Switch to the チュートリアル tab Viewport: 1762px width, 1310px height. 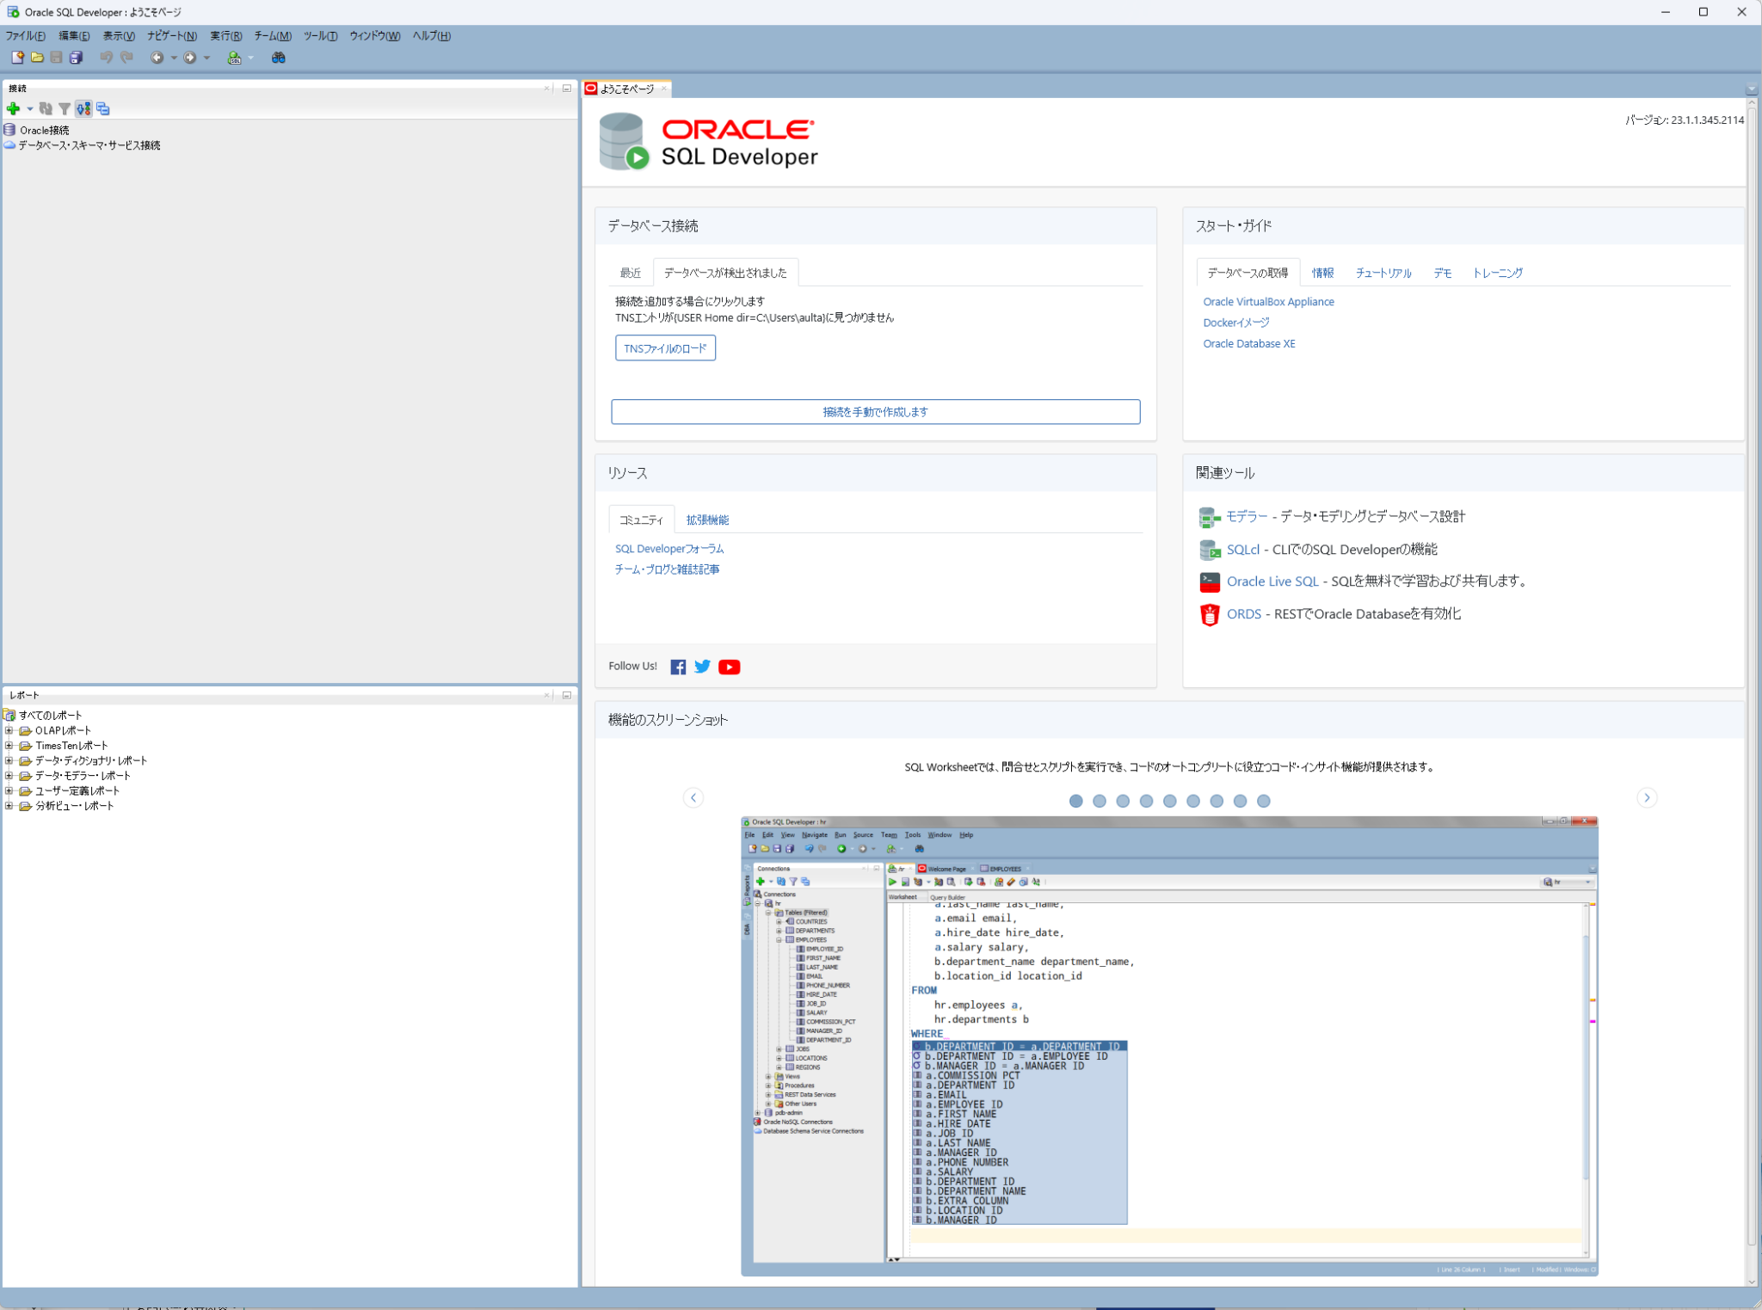click(x=1384, y=273)
